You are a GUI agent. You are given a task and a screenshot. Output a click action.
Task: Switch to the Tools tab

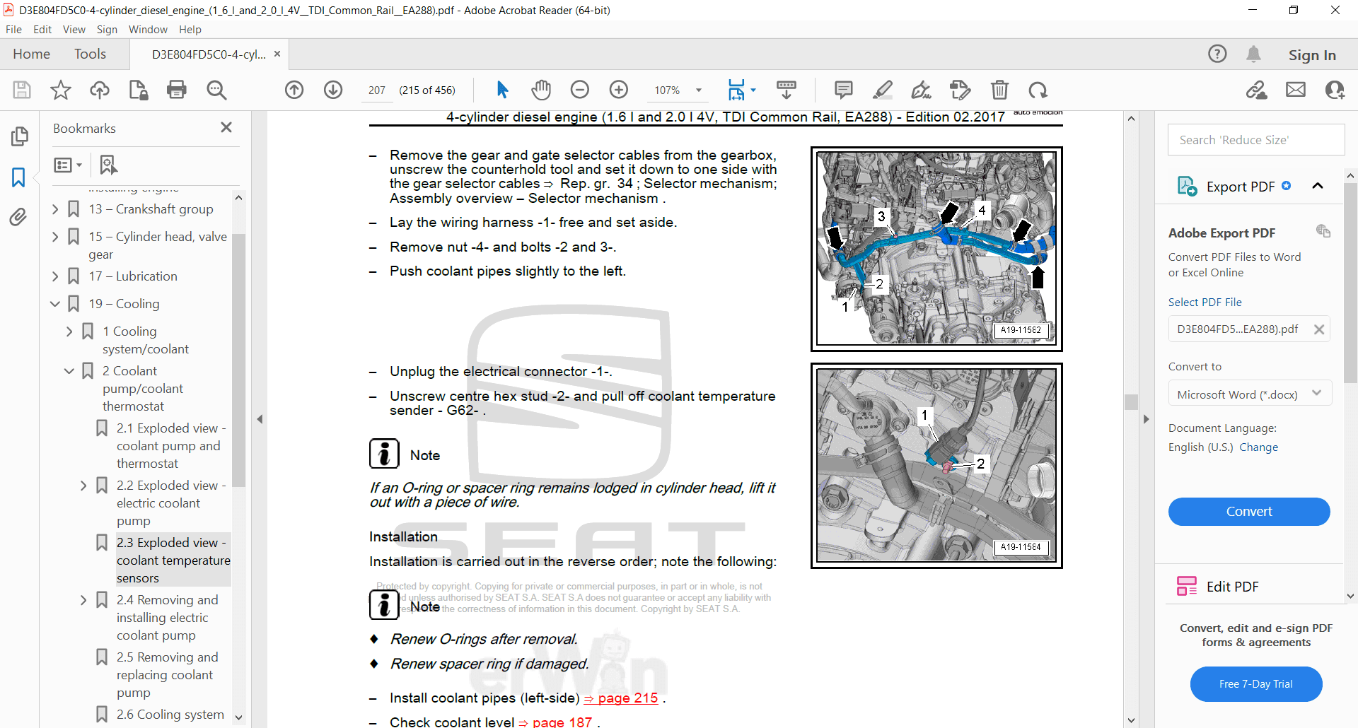pos(90,54)
